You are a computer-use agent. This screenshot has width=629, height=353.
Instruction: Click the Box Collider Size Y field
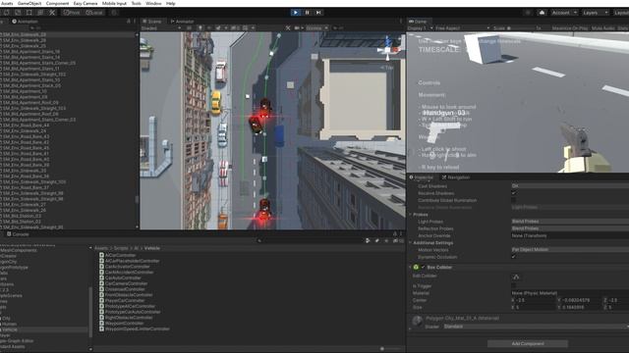(x=581, y=307)
